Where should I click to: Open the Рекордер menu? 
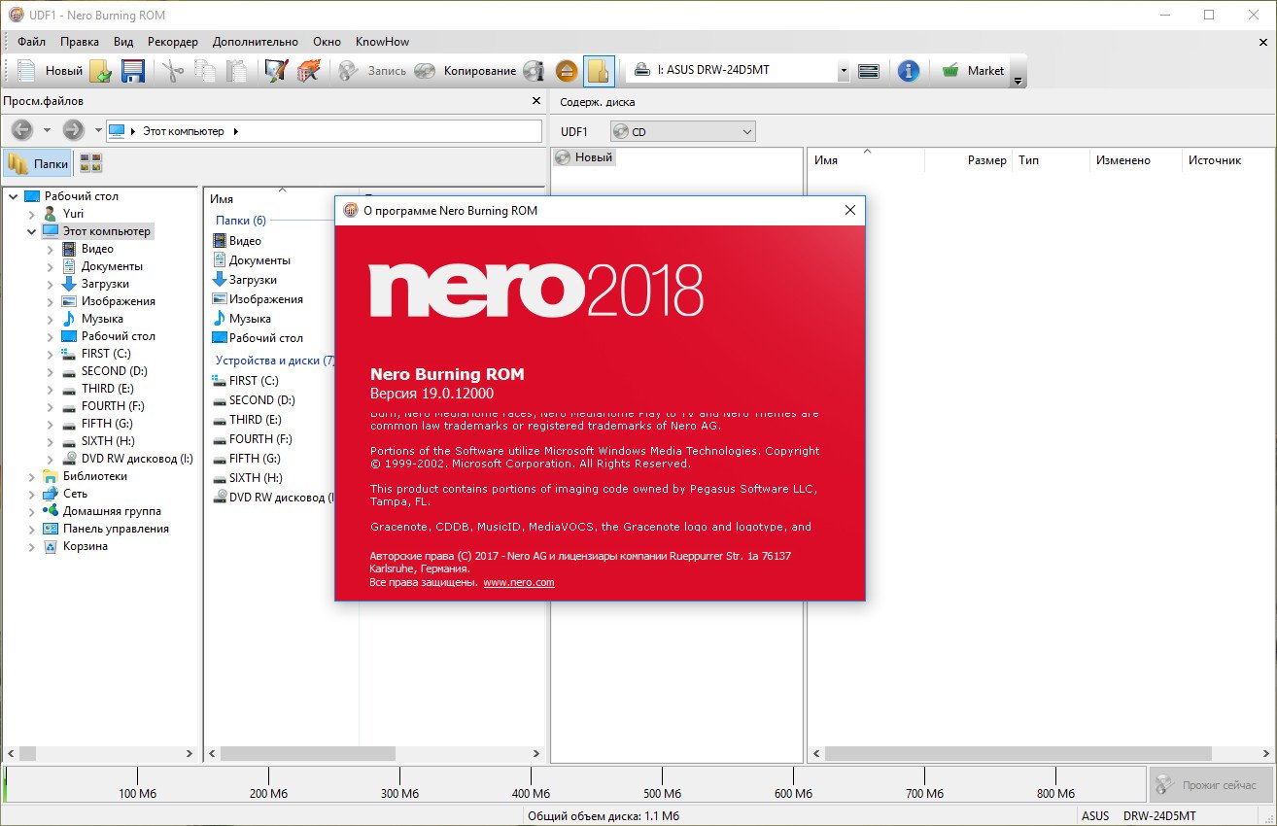[173, 42]
